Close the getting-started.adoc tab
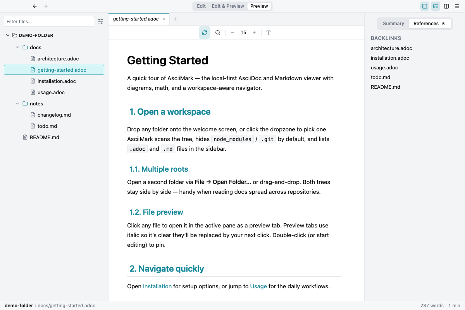 [164, 19]
